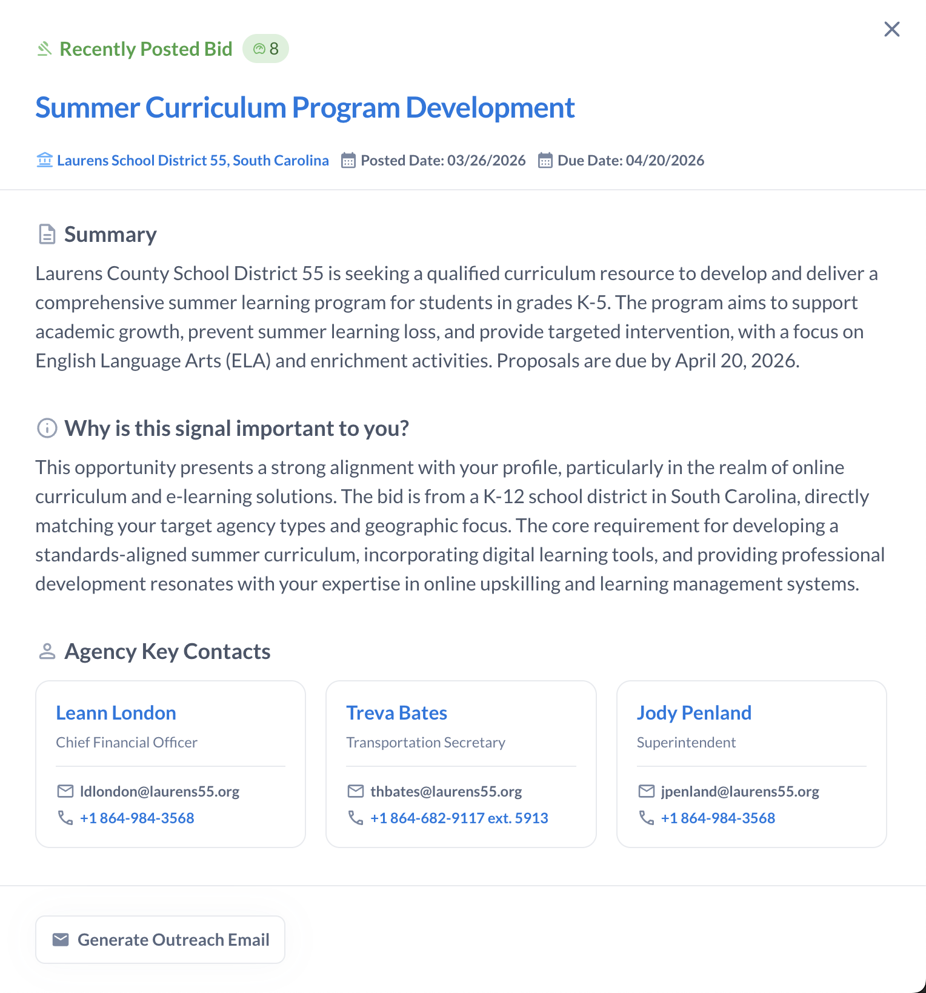Open Jody Penland's contact profile

[x=694, y=713]
